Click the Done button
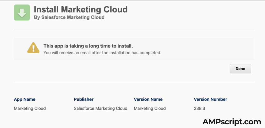 (x=240, y=69)
